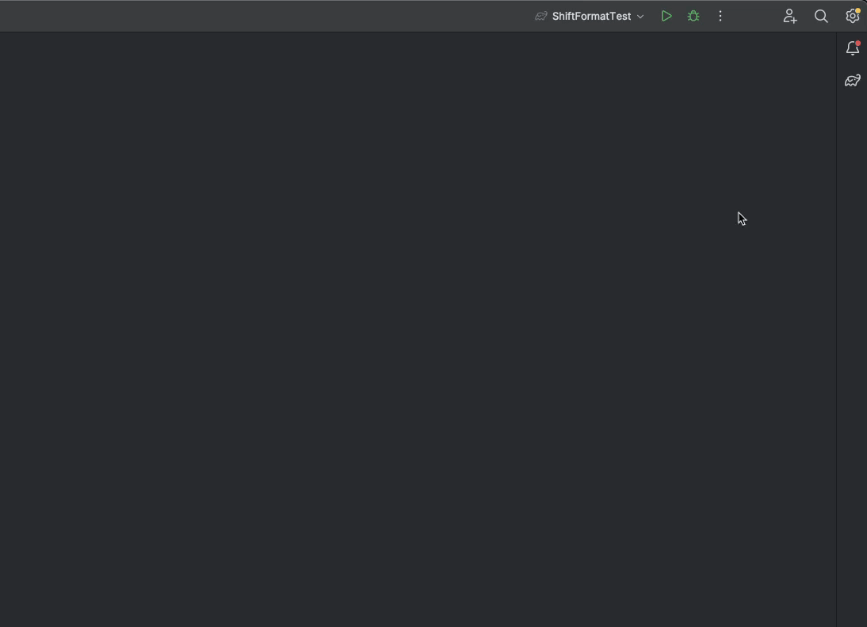Open IDE settings gear icon
Viewport: 867px width, 627px height.
click(853, 16)
